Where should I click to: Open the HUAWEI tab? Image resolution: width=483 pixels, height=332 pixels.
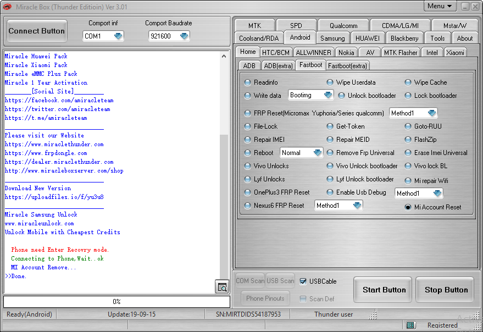367,38
